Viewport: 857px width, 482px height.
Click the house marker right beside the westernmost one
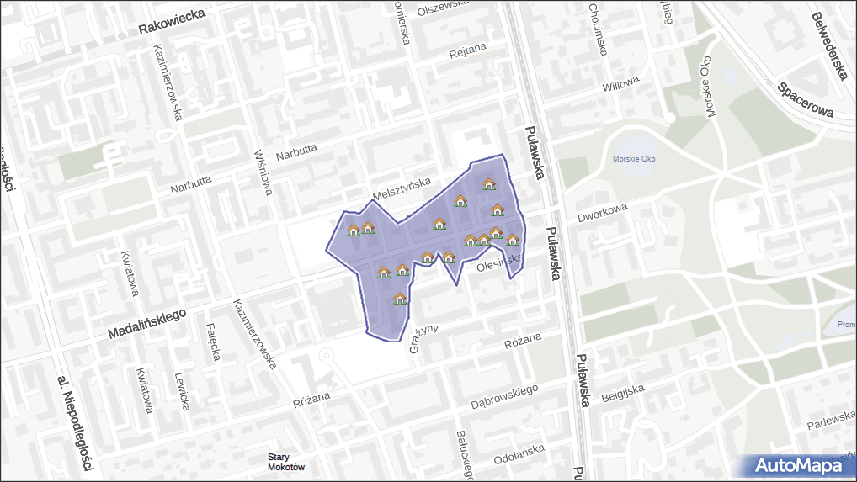(368, 228)
